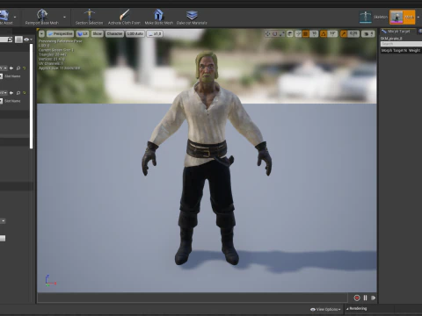The height and width of the screenshot is (316, 422).
Task: Click the Weight column header
Action: click(x=415, y=51)
